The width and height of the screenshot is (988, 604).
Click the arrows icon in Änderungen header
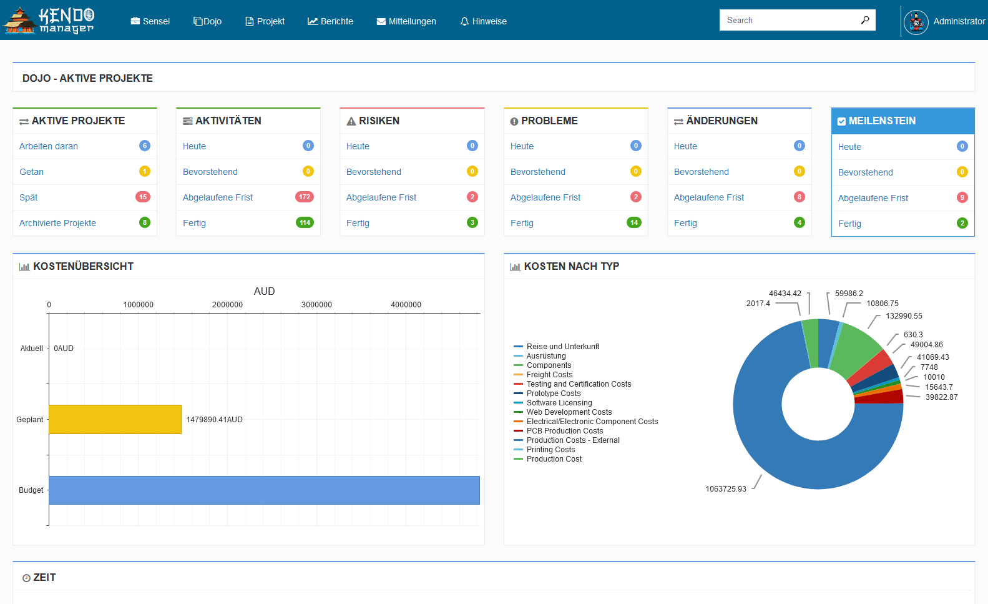pyautogui.click(x=678, y=122)
